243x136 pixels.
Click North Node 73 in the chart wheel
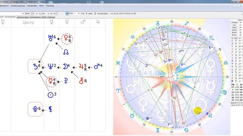pos(137,44)
